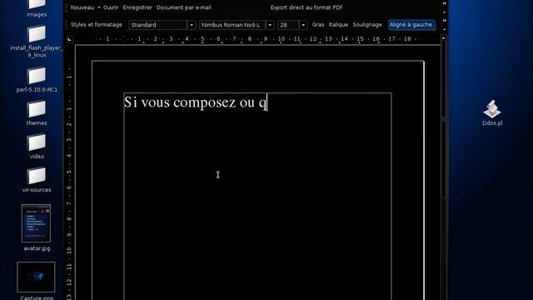The image size is (533, 300).
Task: Click the Standard paragraph style field
Action: click(x=158, y=25)
